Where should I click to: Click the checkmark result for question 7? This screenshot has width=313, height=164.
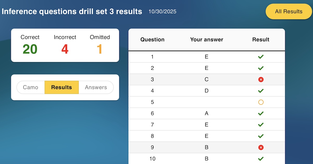(x=261, y=124)
